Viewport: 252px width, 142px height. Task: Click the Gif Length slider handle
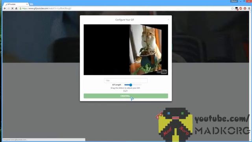click(131, 85)
